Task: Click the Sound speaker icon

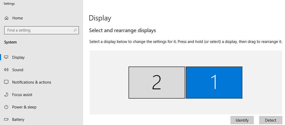Action: [6, 70]
